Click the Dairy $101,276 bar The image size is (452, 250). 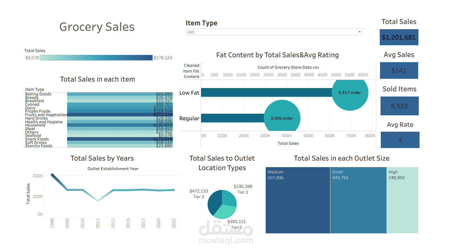tap(120, 108)
